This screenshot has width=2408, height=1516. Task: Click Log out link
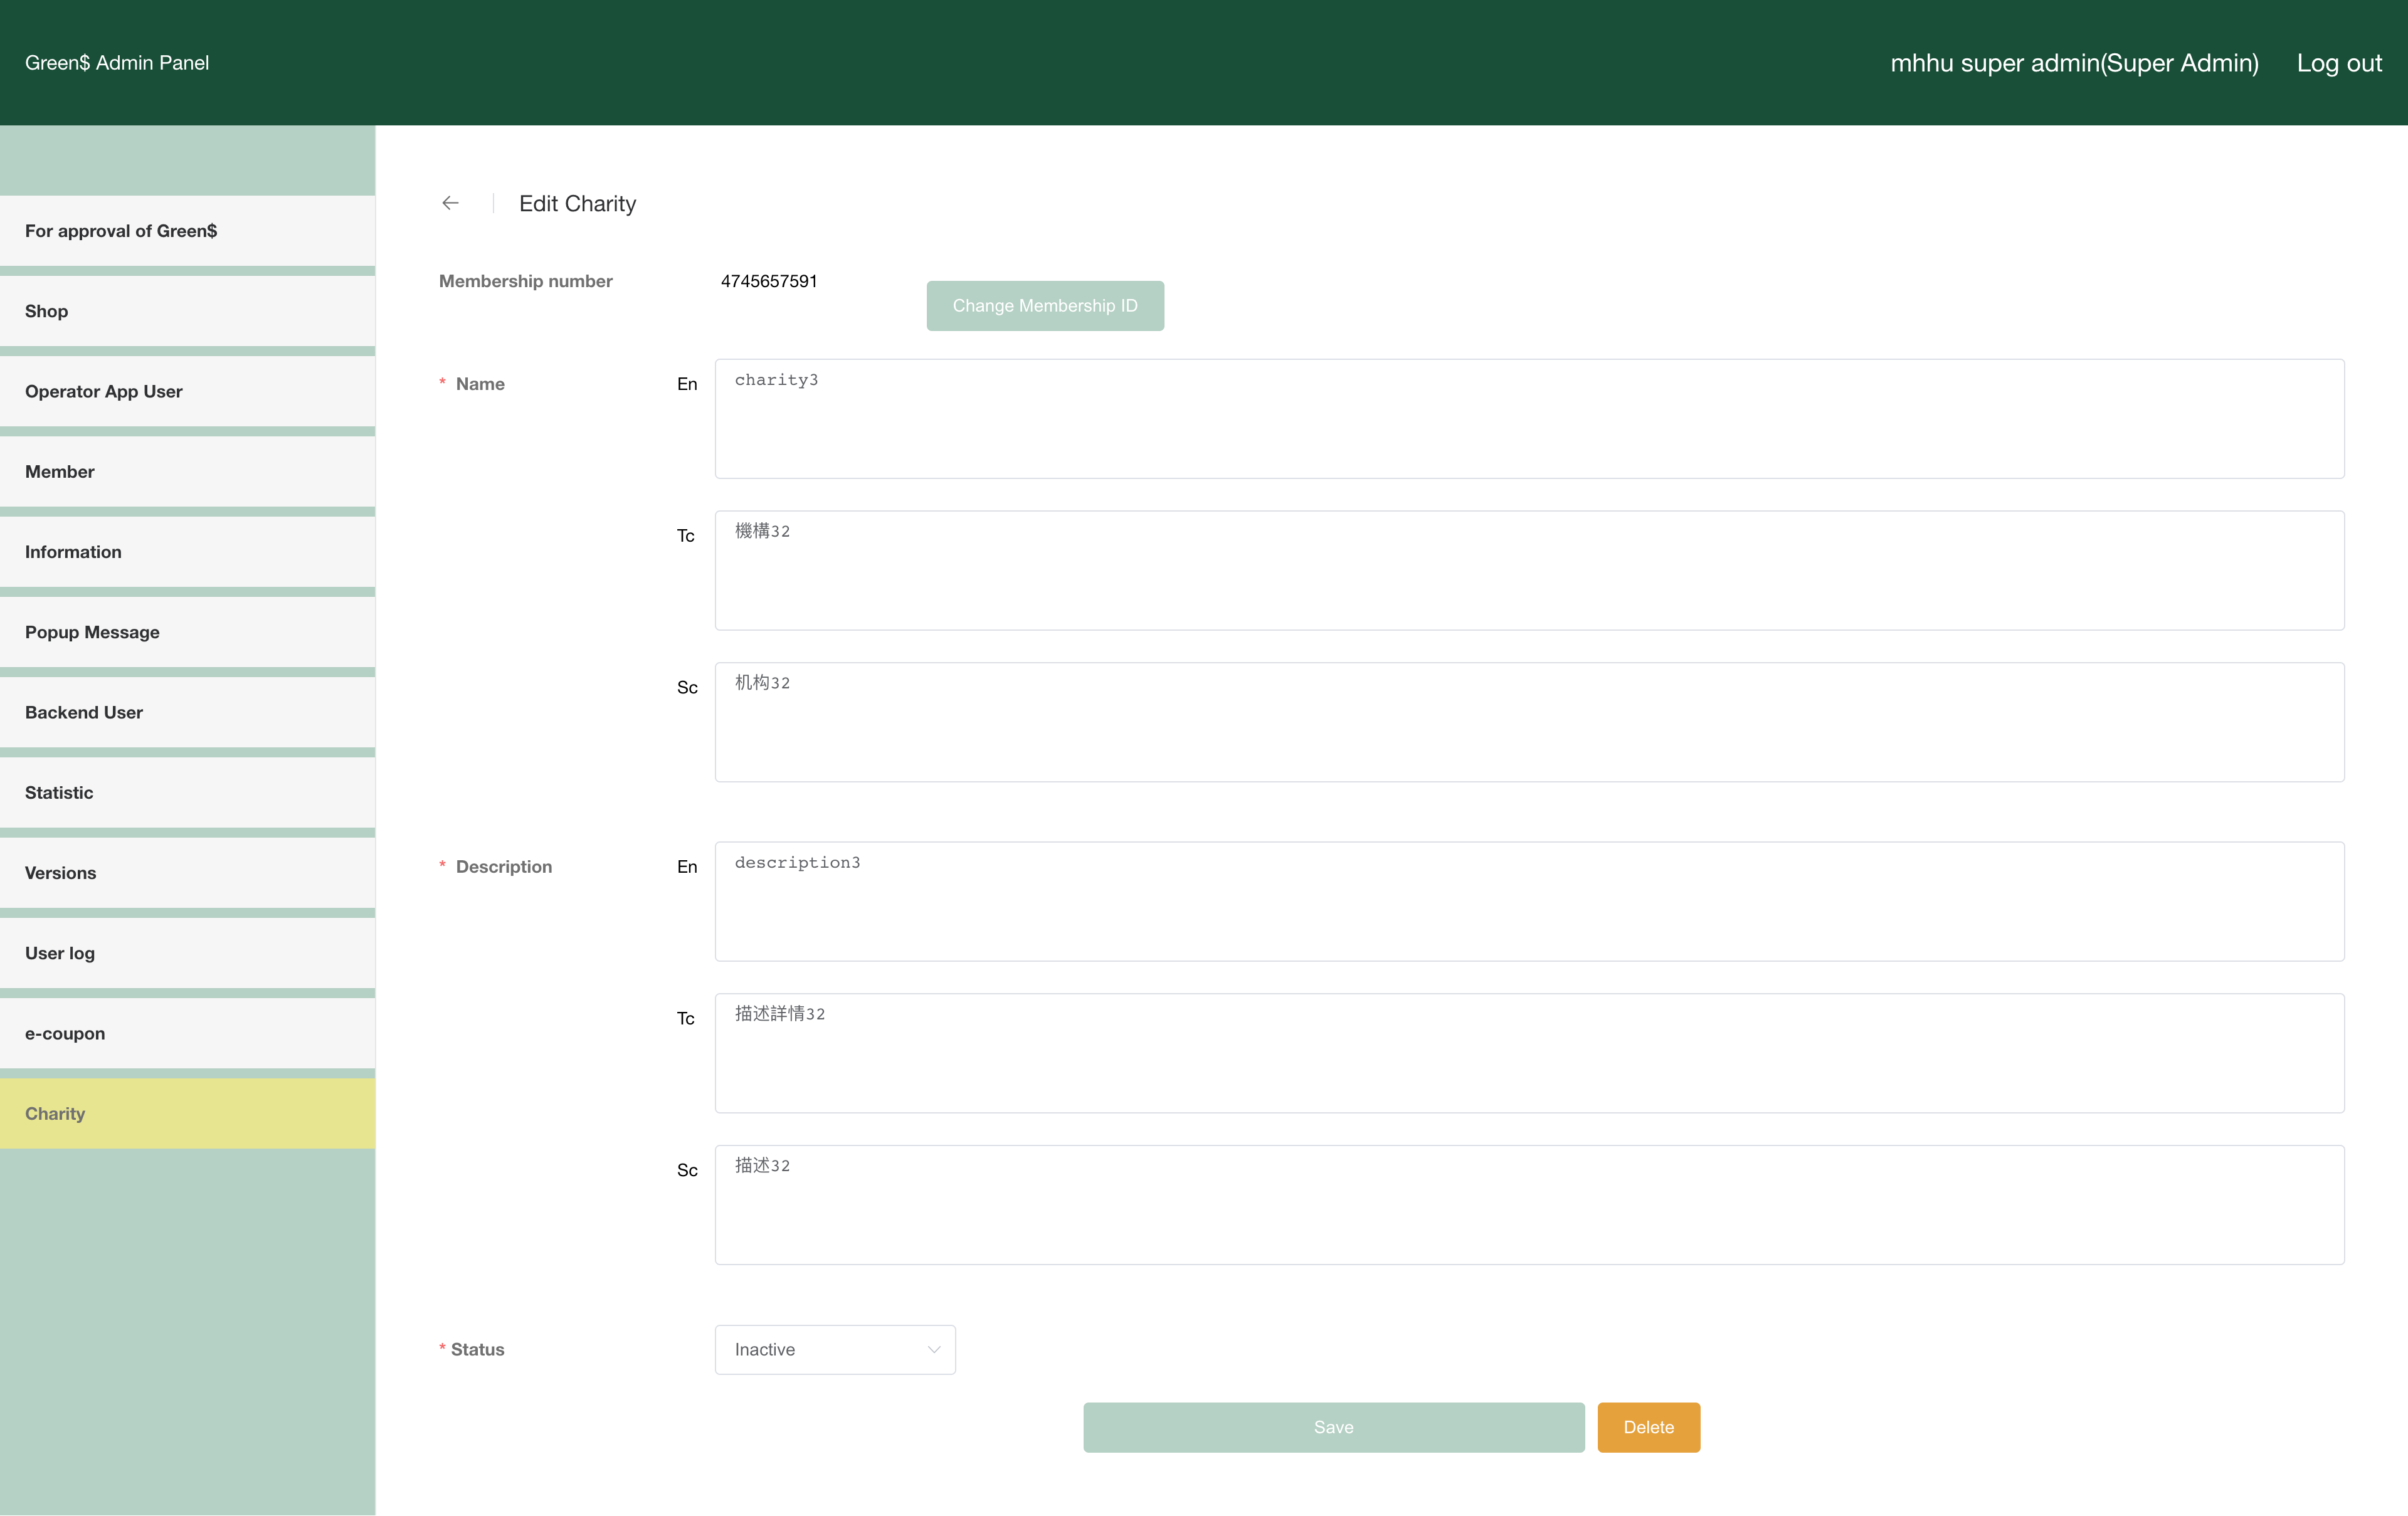tap(2338, 63)
